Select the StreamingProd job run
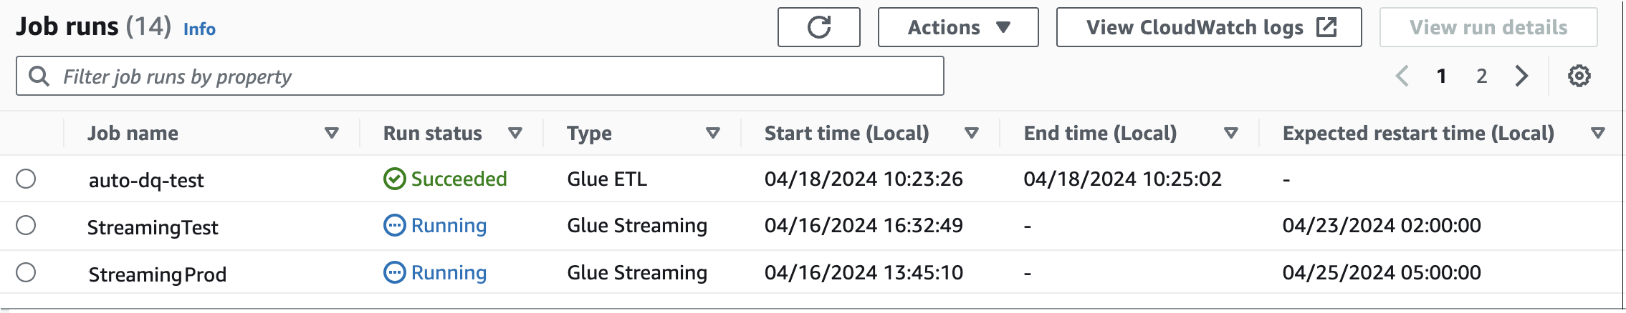Image resolution: width=1626 pixels, height=313 pixels. pos(26,273)
